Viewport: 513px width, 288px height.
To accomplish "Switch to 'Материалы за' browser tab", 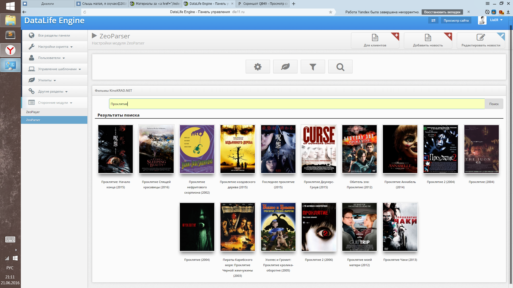I will [x=155, y=4].
